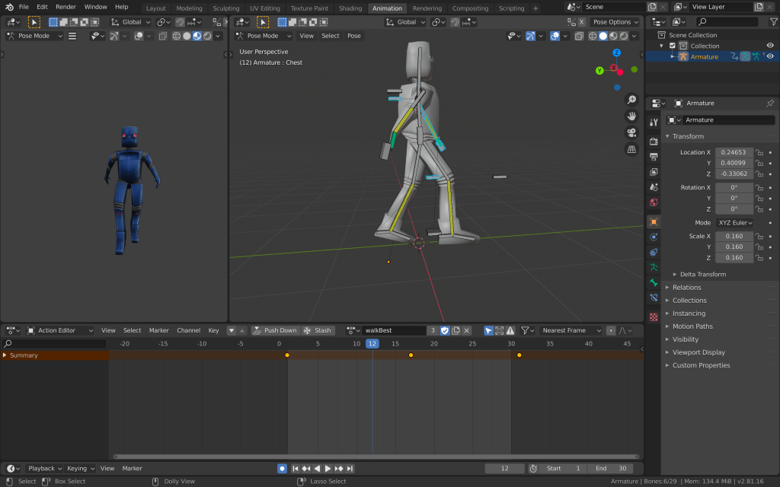
Task: Switch perspective/orthographic with the grid icon
Action: click(631, 149)
